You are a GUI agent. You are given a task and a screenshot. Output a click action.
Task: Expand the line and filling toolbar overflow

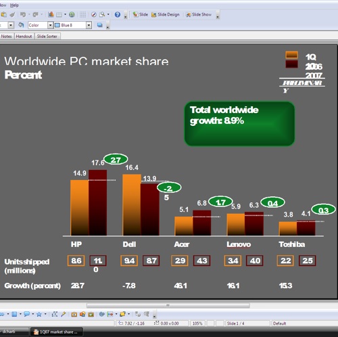pos(107,26)
